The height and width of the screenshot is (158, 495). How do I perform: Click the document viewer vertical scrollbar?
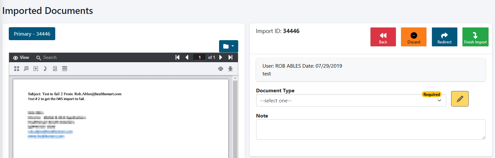[x=235, y=117]
